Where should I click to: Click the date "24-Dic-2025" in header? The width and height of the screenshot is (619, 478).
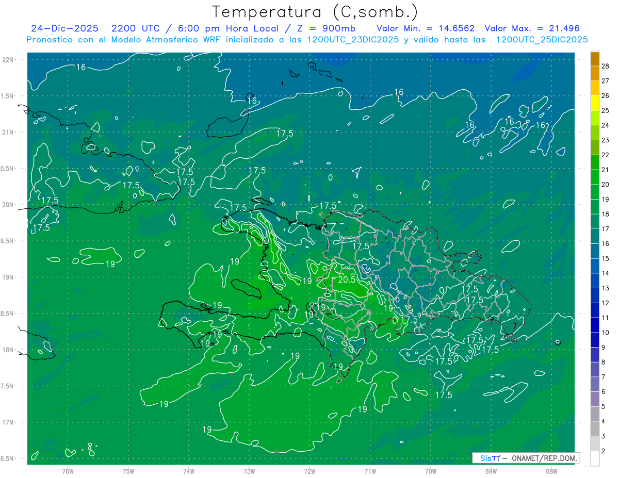64,28
